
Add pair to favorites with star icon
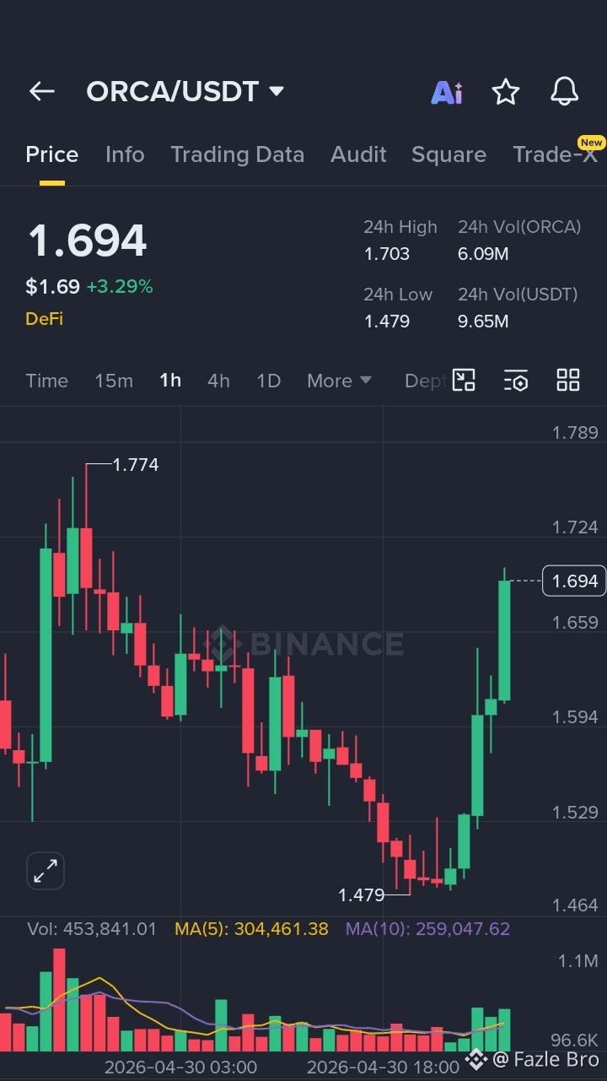pyautogui.click(x=506, y=91)
